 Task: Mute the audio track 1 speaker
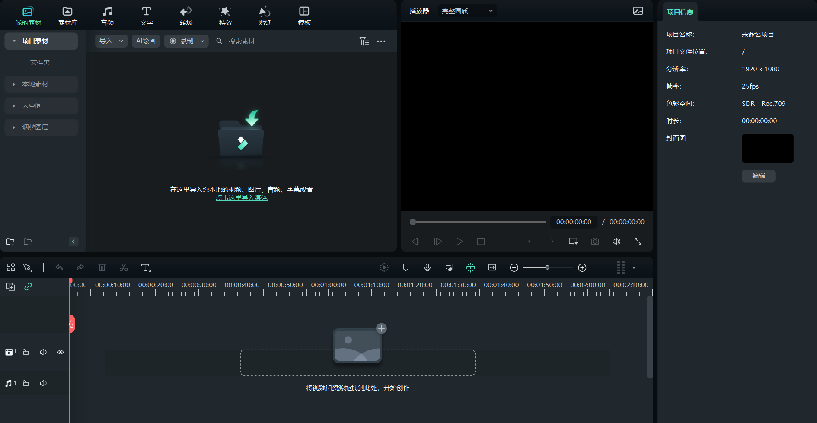click(x=43, y=383)
